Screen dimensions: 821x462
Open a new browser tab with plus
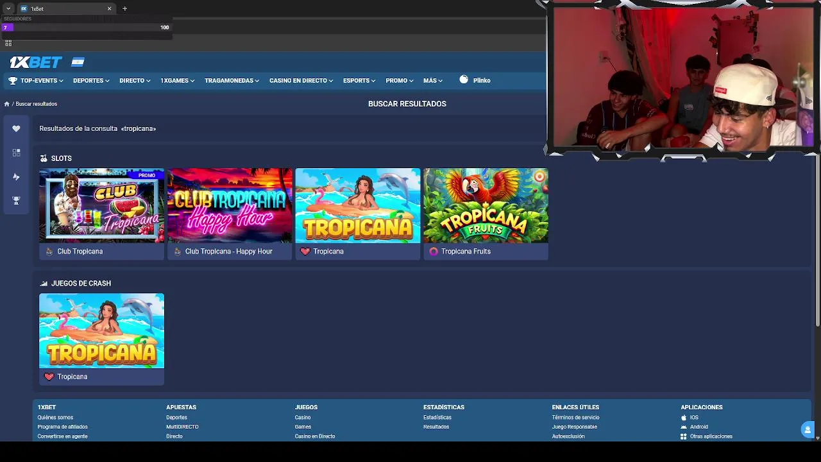(x=124, y=8)
